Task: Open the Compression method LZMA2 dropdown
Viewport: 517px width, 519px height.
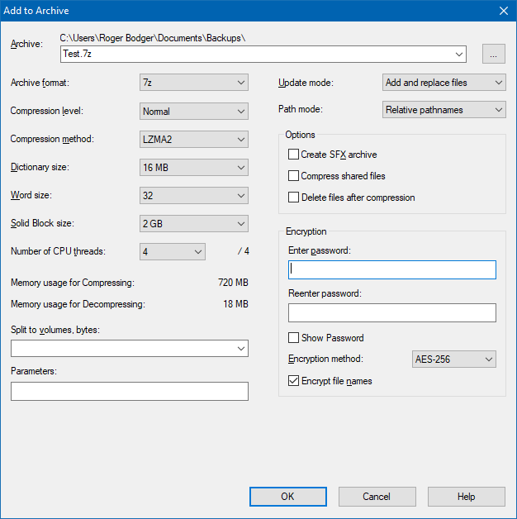Action: click(194, 139)
